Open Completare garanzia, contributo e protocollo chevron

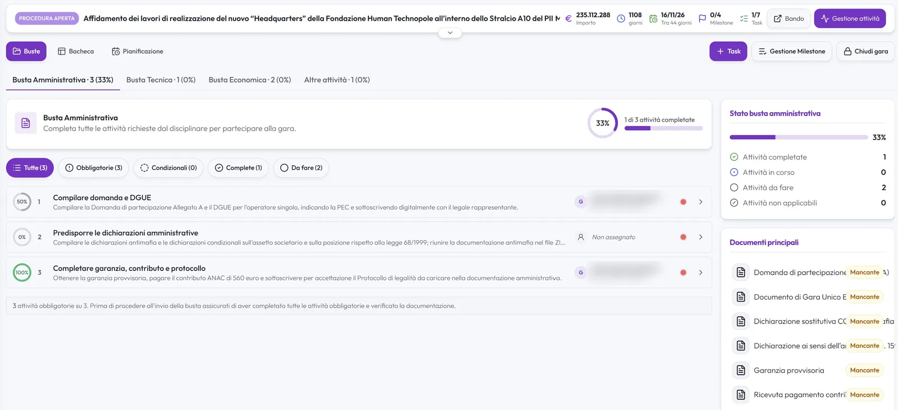point(700,273)
